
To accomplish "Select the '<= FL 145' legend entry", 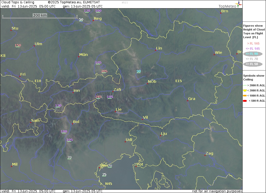I will tap(253, 49).
